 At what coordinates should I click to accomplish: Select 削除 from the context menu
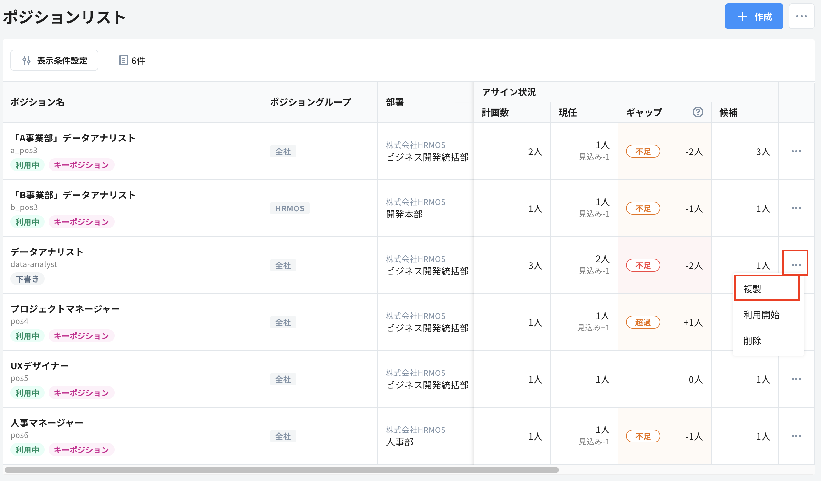[753, 341]
